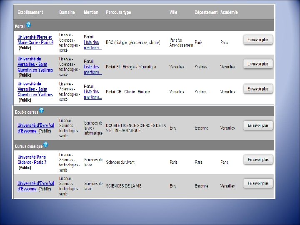Click the Parcours type column header

[x=118, y=12]
